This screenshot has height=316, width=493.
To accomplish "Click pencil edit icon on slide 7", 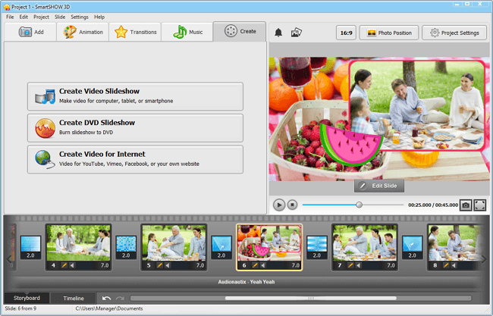I will pos(351,265).
